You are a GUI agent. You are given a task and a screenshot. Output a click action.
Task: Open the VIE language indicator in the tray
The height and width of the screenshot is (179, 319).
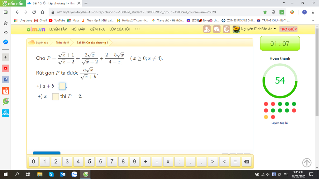point(286,174)
